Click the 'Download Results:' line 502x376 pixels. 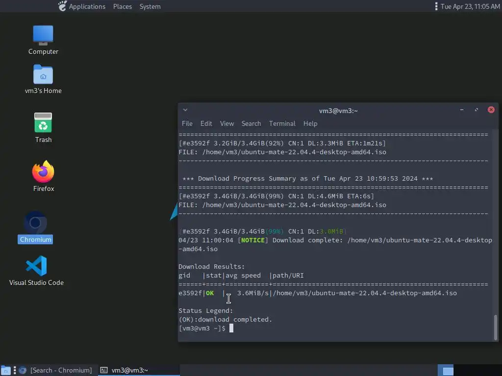pos(211,267)
